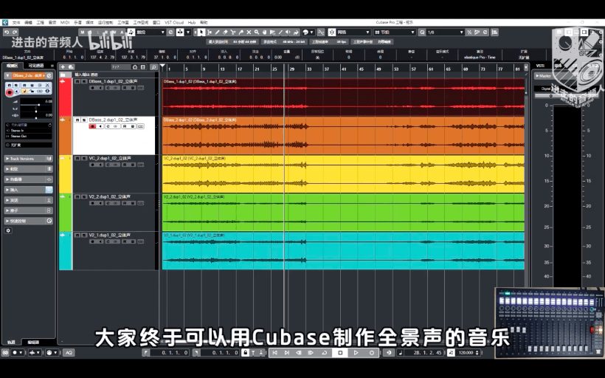Screen dimensions: 605x378
Task: Expand the Sends inspector section
Action: pyautogui.click(x=29, y=200)
